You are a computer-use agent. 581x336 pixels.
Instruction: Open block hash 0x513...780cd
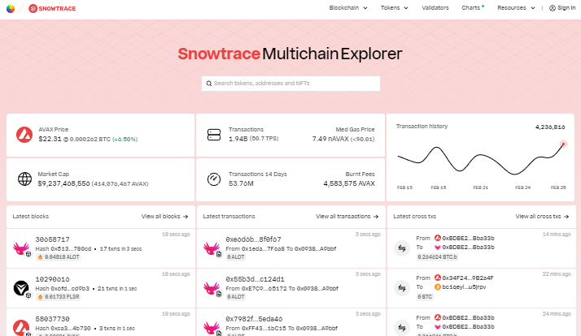click(x=71, y=249)
